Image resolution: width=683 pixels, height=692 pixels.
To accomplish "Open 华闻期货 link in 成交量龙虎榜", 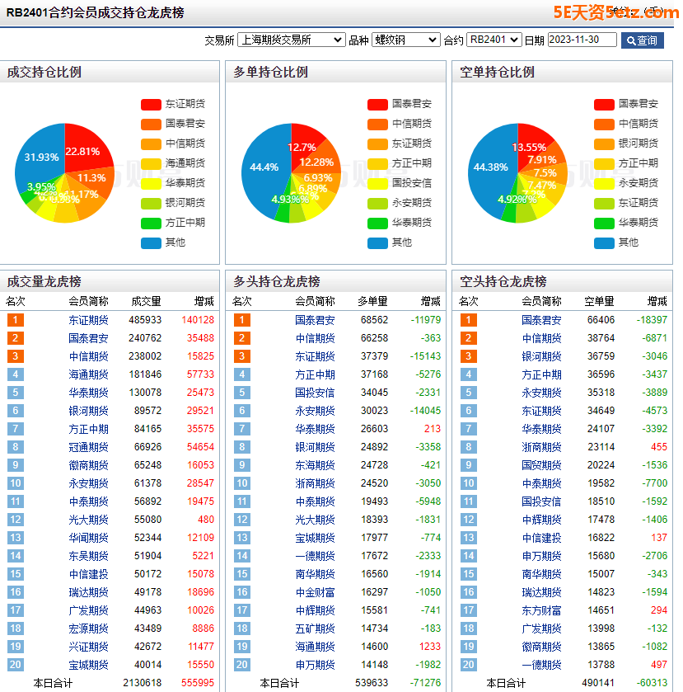I will 88,538.
